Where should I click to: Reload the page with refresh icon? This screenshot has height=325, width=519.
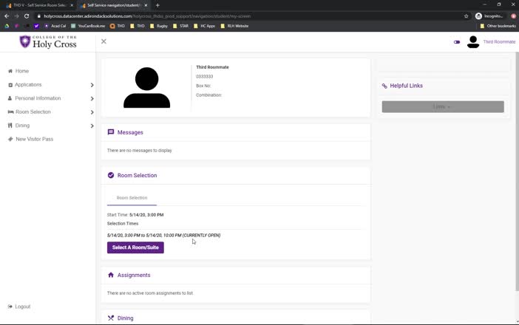(27, 16)
